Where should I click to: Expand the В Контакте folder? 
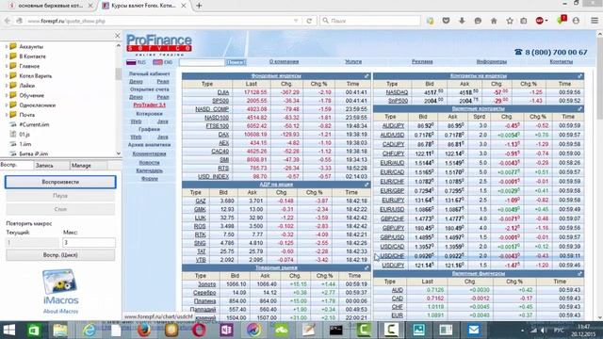tap(7, 56)
